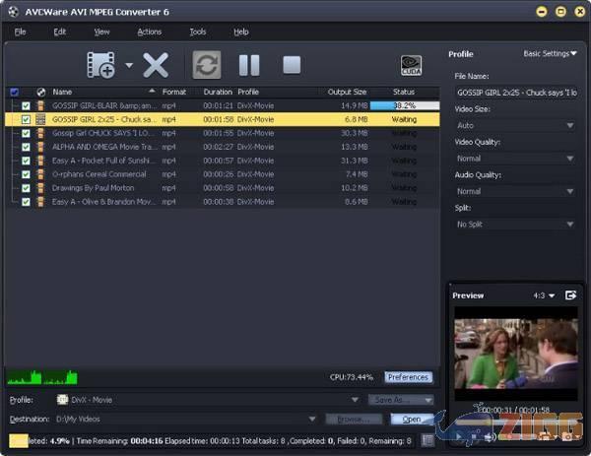The image size is (591, 456).
Task: Click the Add File film icon
Action: (x=100, y=66)
